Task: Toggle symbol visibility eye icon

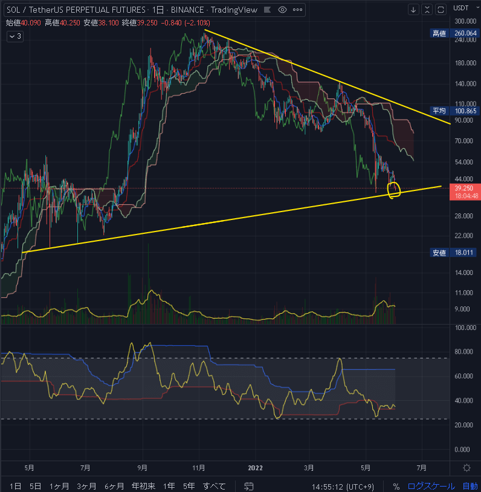Action: click(x=282, y=10)
